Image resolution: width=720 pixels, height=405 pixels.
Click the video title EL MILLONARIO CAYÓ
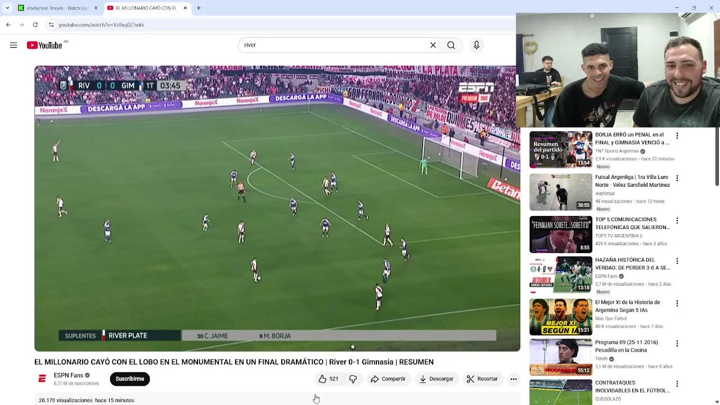tap(234, 362)
